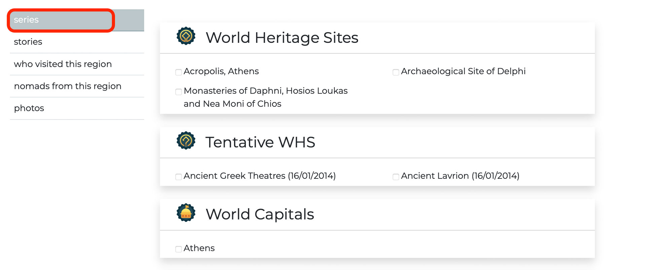Switch to who visited this region
646x270 pixels.
point(63,64)
